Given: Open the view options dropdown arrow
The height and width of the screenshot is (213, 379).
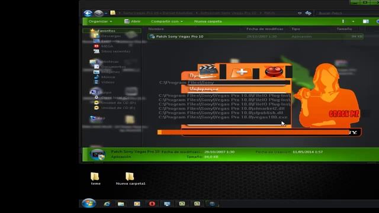Looking at the screenshot, I should [353, 21].
